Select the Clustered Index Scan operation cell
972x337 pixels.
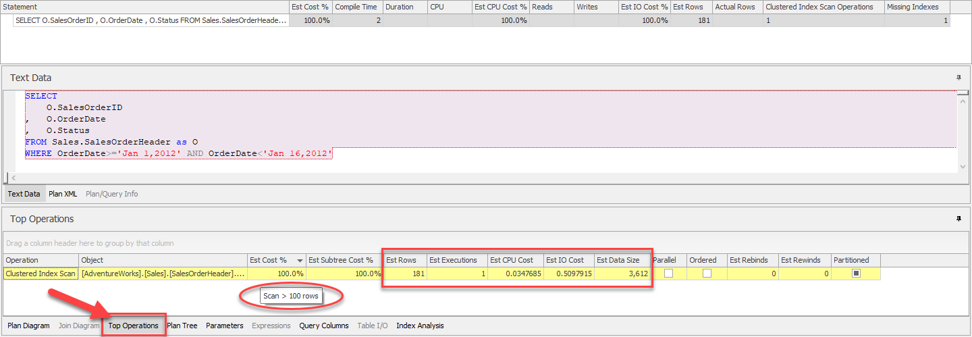(x=40, y=274)
